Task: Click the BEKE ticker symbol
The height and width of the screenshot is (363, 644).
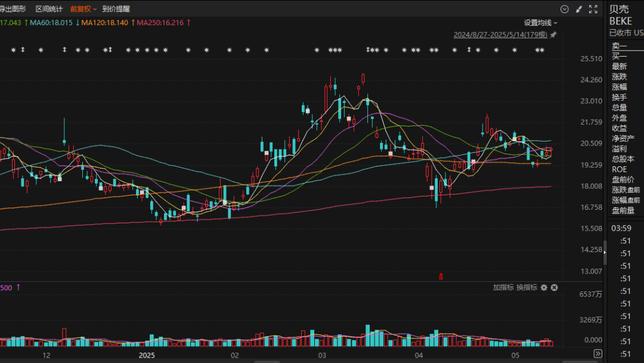Action: click(621, 21)
